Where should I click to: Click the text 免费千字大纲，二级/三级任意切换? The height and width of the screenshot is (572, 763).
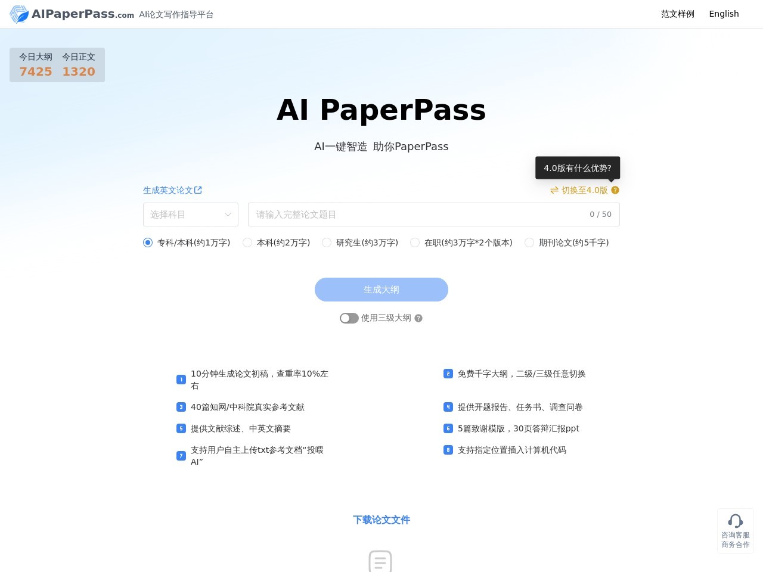522,374
